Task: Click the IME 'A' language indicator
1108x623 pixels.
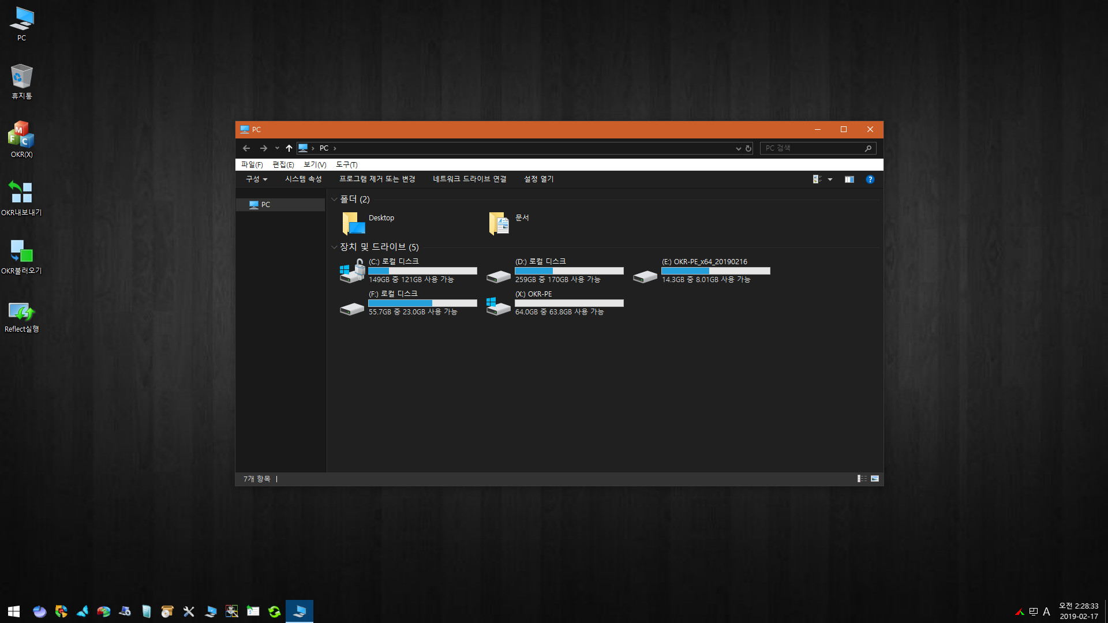Action: (x=1046, y=612)
